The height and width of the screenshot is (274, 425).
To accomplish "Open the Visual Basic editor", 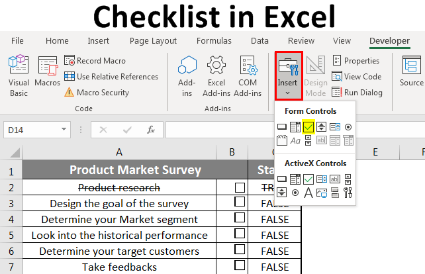I will [19, 76].
